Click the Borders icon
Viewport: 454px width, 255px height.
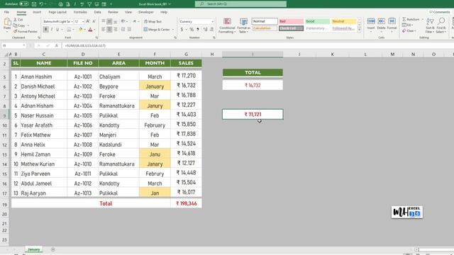point(69,30)
